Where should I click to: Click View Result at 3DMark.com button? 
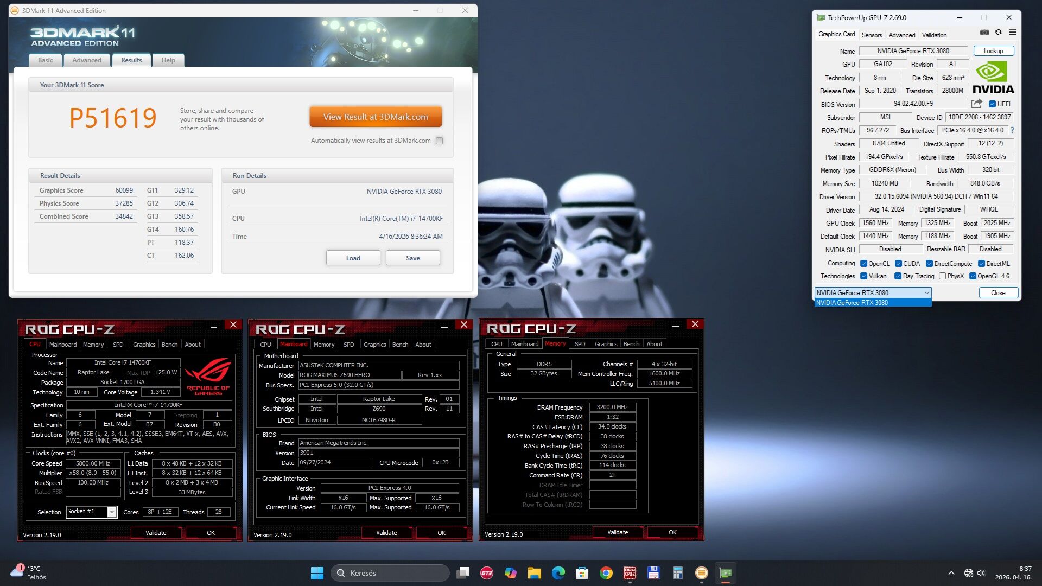click(376, 117)
